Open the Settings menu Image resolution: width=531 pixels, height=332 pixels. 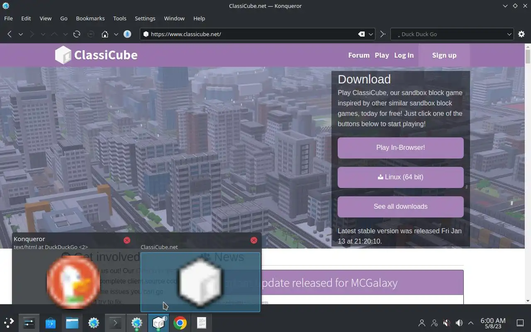(145, 18)
